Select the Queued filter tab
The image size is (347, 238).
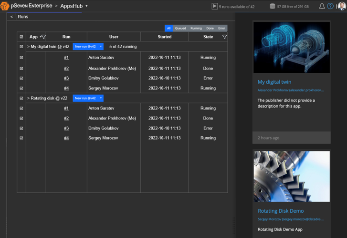pyautogui.click(x=180, y=28)
